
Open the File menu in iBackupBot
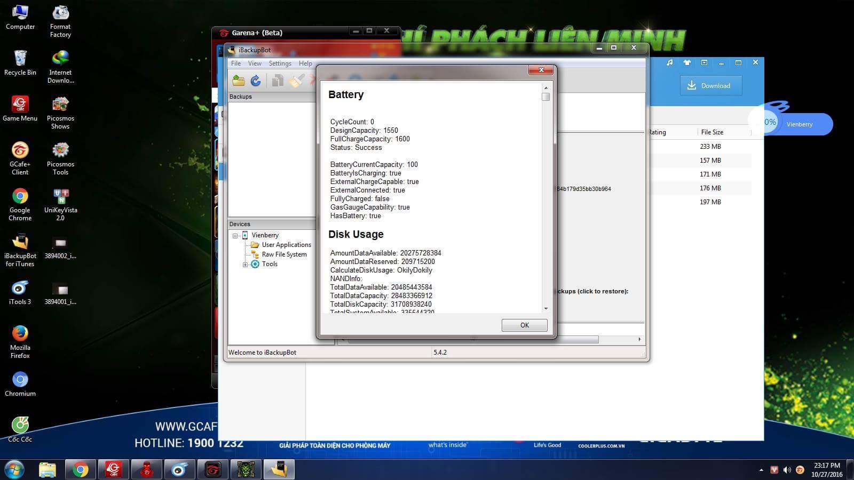[236, 63]
